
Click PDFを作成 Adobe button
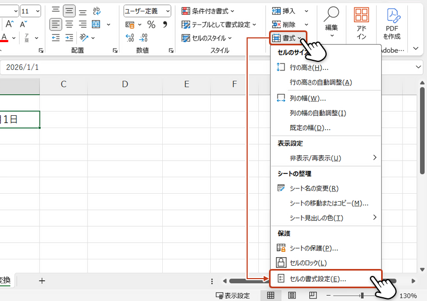(392, 24)
